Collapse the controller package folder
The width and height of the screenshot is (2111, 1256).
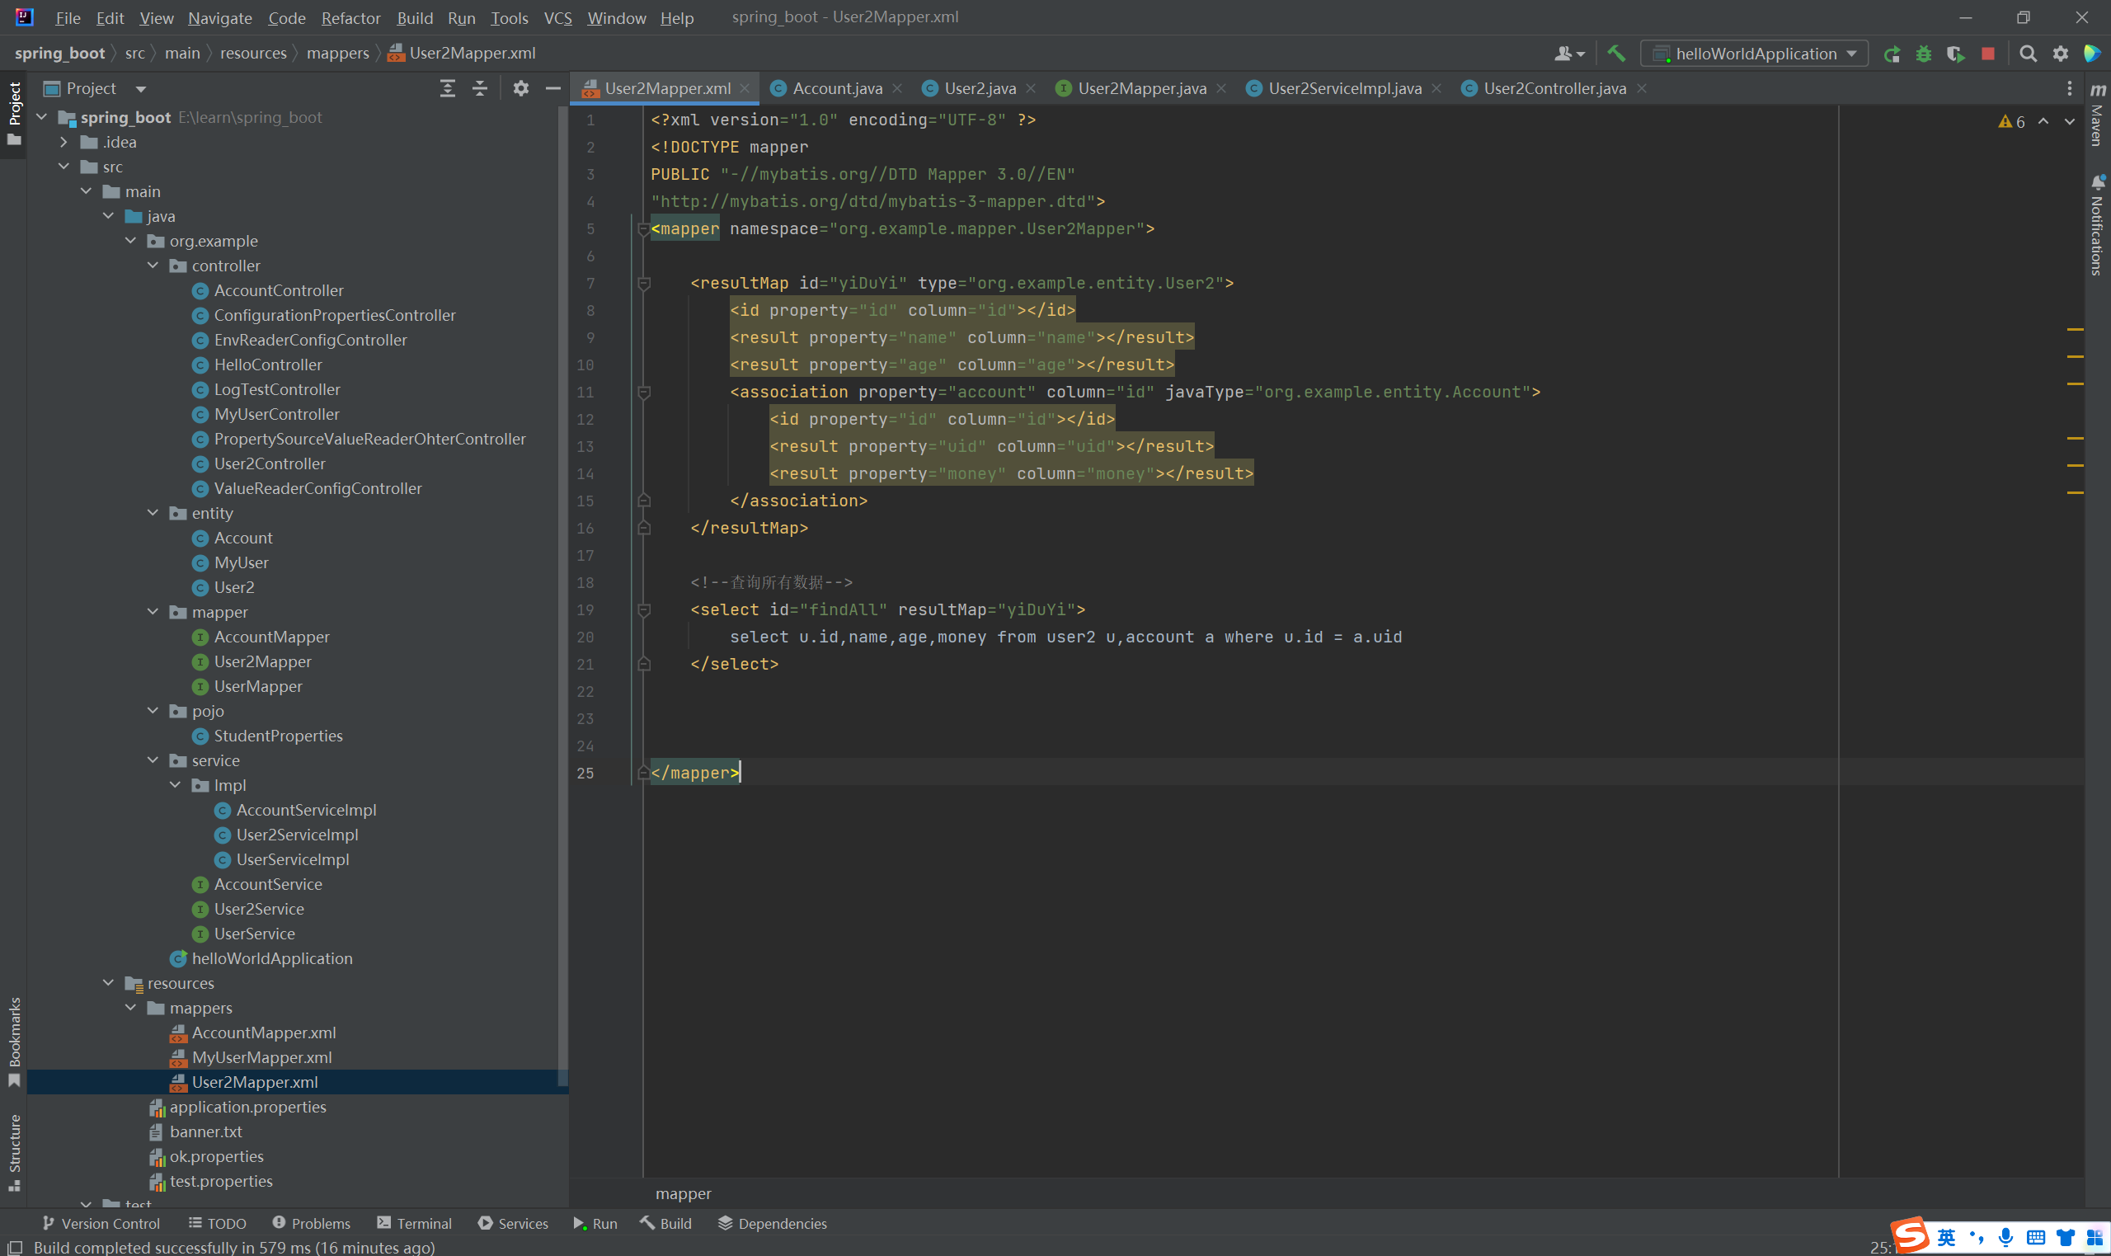coord(153,266)
